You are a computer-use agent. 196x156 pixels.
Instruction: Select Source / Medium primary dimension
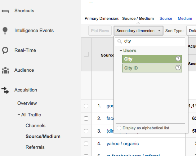[x=138, y=18]
